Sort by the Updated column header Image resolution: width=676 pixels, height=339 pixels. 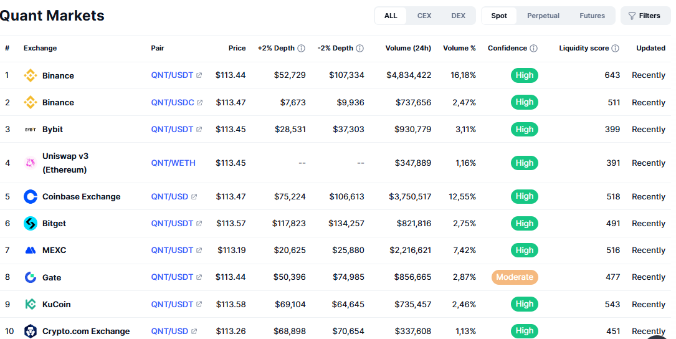point(650,49)
